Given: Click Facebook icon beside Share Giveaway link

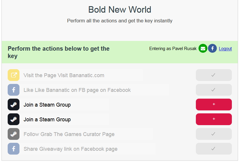Looking at the screenshot, I should tap(14, 149).
